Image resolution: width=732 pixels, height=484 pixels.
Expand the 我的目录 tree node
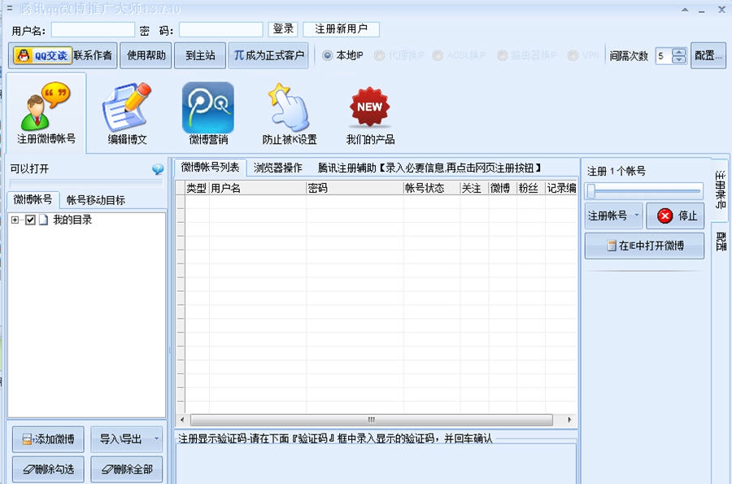point(15,220)
